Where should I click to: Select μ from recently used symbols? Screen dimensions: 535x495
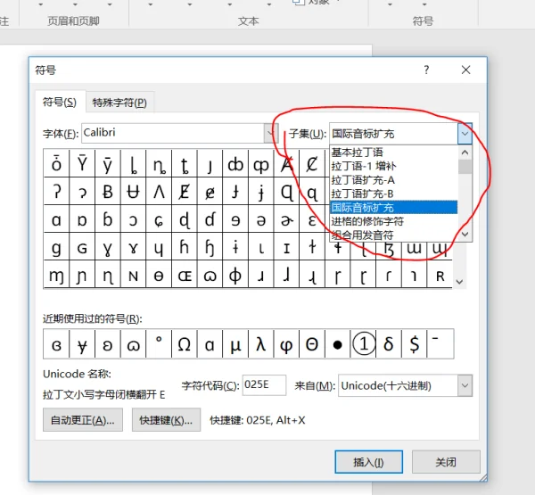(x=235, y=344)
